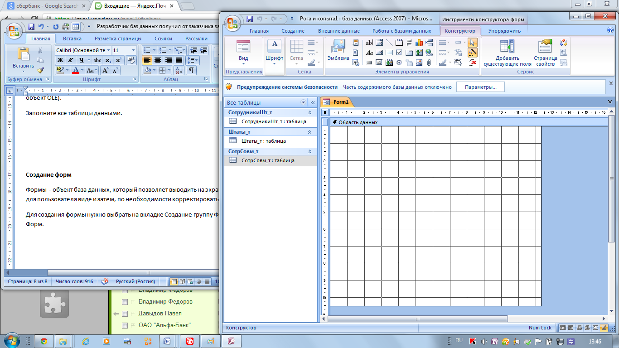The image size is (619, 348).
Task: Tick the checkbox for ОАО "Альфа-Банк" email
Action: pyautogui.click(x=125, y=325)
